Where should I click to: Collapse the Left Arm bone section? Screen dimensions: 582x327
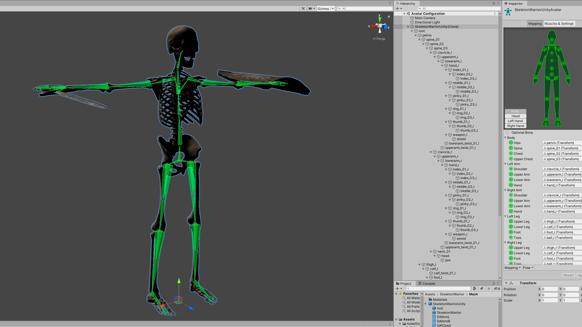(505, 164)
